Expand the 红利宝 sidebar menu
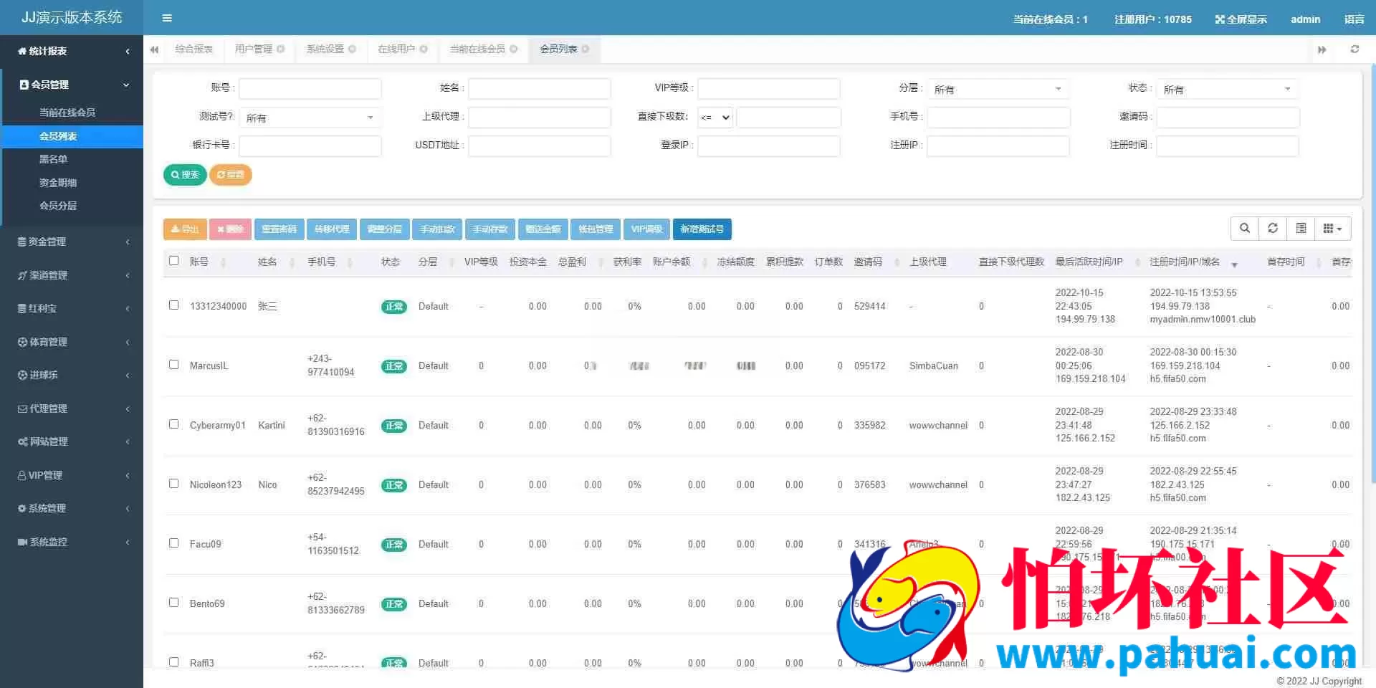The height and width of the screenshot is (688, 1376). click(x=72, y=309)
